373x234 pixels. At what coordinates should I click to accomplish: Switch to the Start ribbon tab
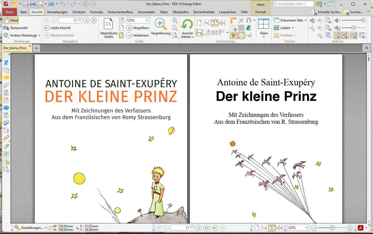coord(23,12)
